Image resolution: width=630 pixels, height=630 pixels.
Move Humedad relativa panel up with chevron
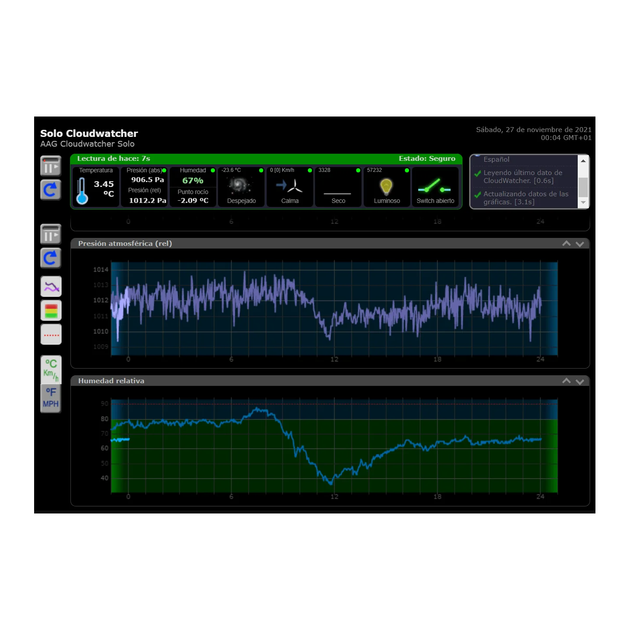coord(567,381)
